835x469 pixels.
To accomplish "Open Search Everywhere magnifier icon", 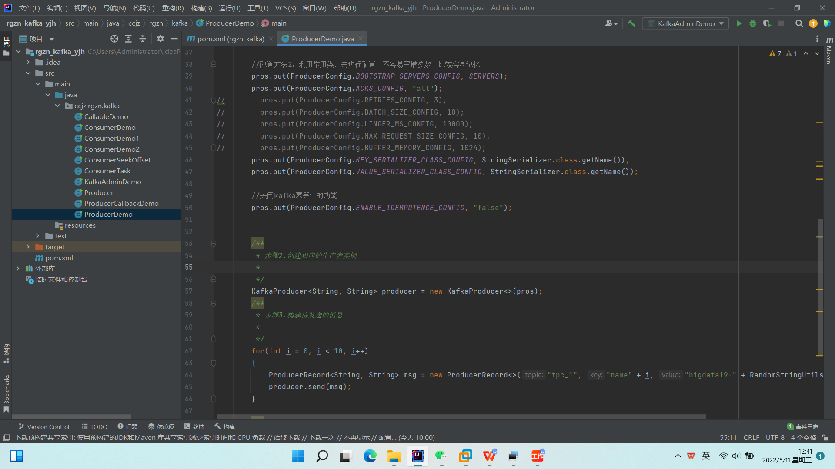I will [799, 23].
